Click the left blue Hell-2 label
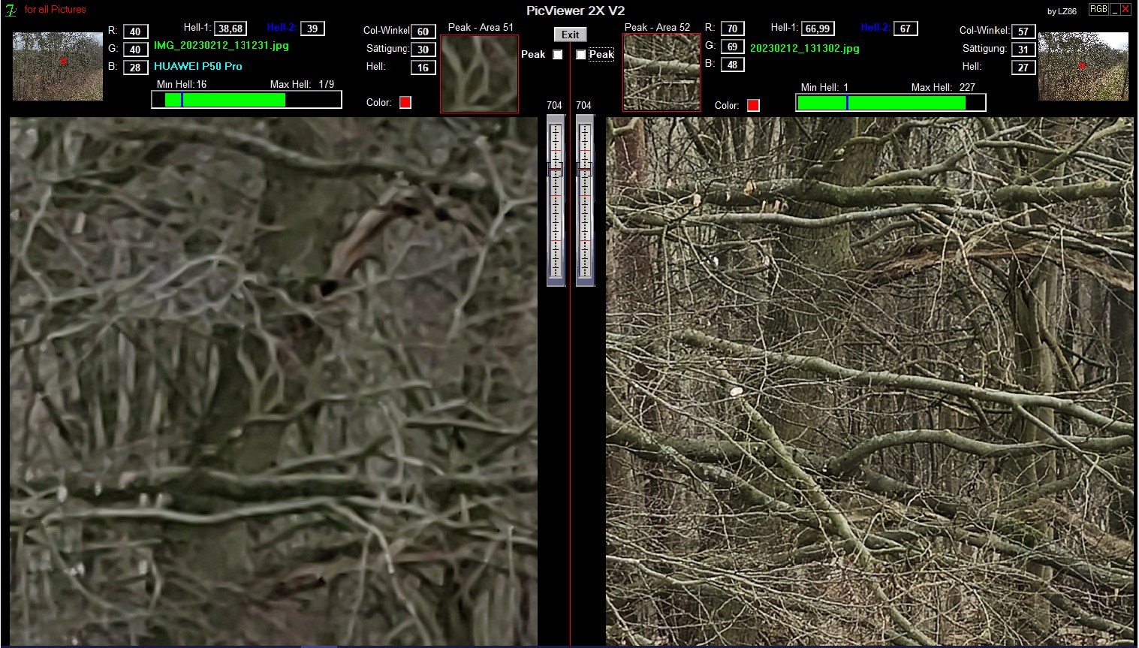The width and height of the screenshot is (1139, 648). point(282,27)
